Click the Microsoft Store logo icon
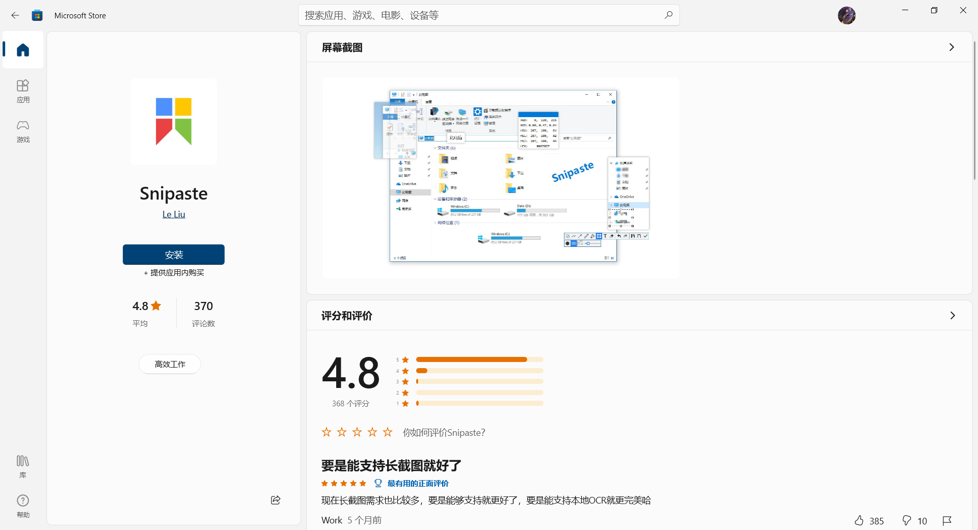Viewport: 978px width, 530px height. [x=37, y=15]
